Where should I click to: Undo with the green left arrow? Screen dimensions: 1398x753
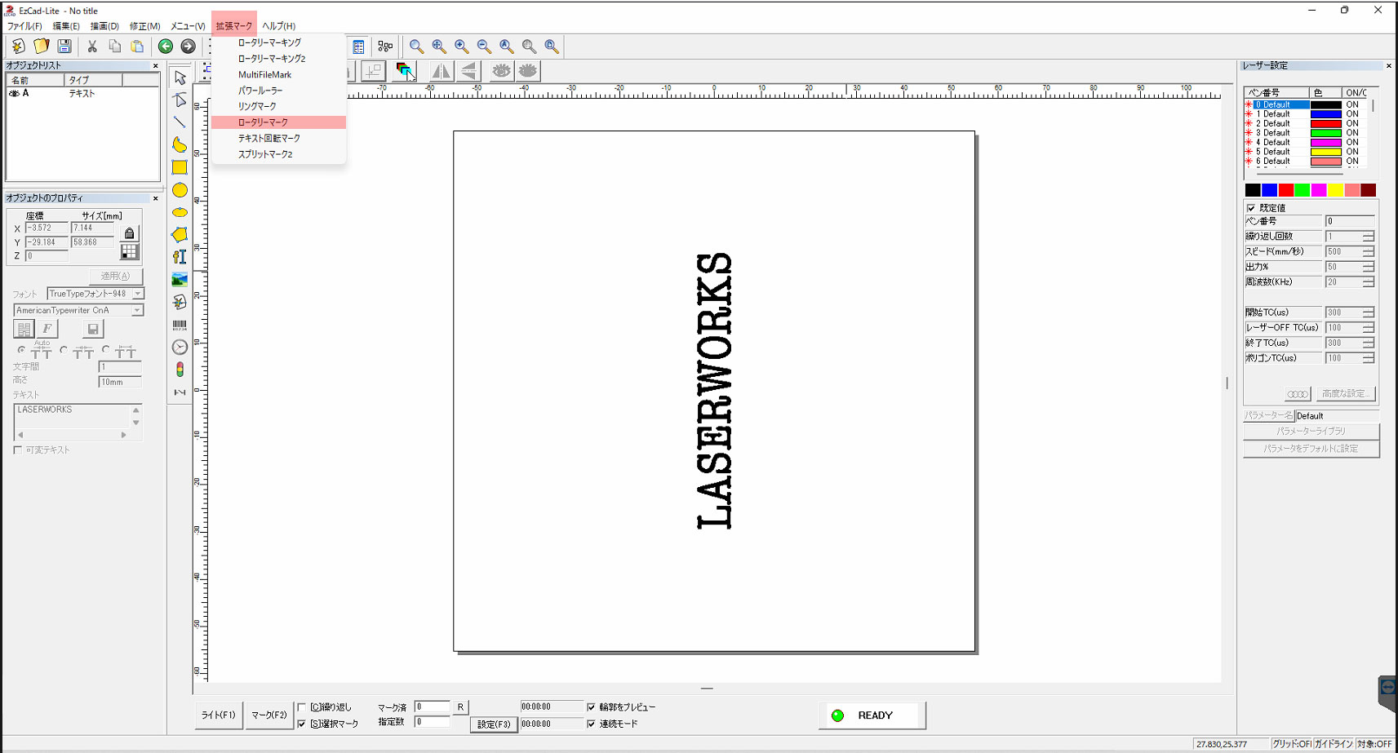pyautogui.click(x=166, y=47)
